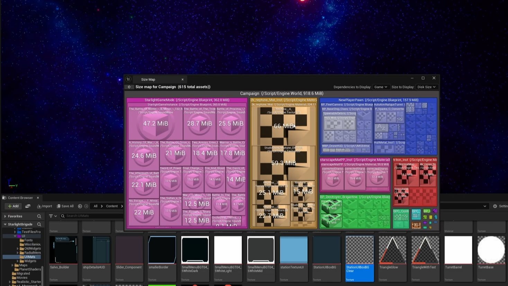Select the TurretBase asset
The width and height of the screenshot is (508, 286).
(491, 259)
